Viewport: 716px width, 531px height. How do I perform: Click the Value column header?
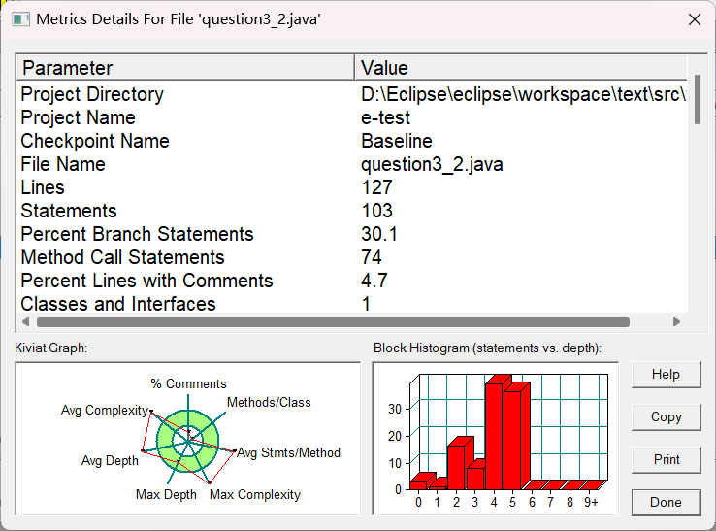click(521, 68)
